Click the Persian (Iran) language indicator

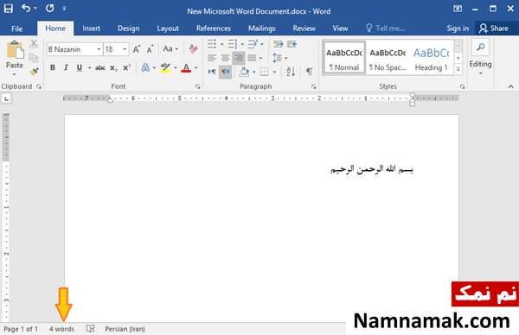click(x=125, y=329)
